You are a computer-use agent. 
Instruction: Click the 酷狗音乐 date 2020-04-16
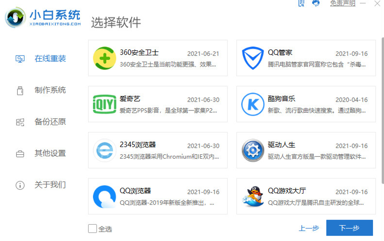click(x=351, y=100)
